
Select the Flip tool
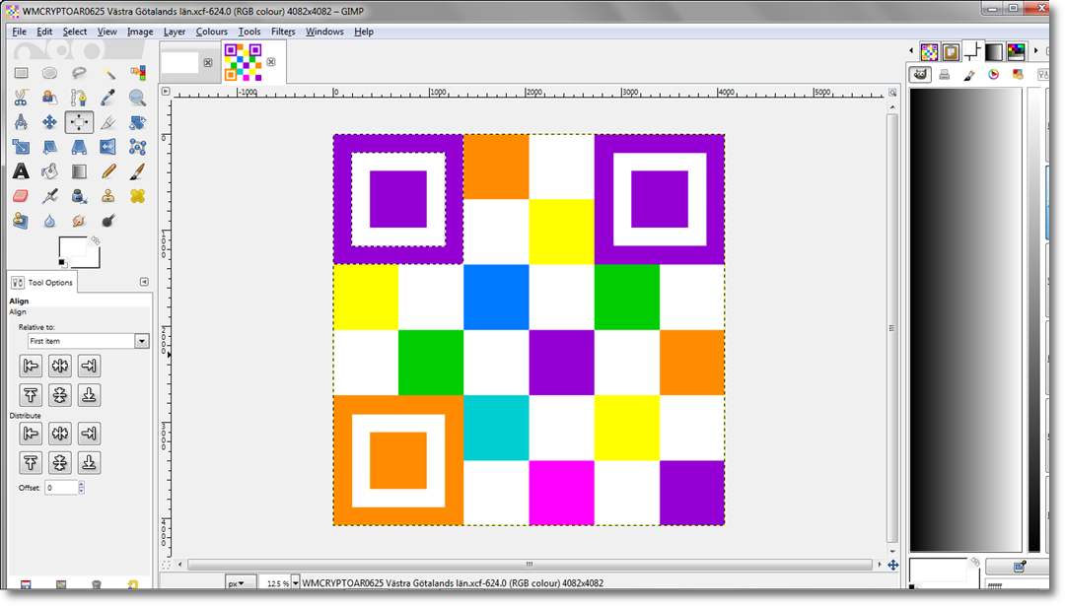point(108,147)
